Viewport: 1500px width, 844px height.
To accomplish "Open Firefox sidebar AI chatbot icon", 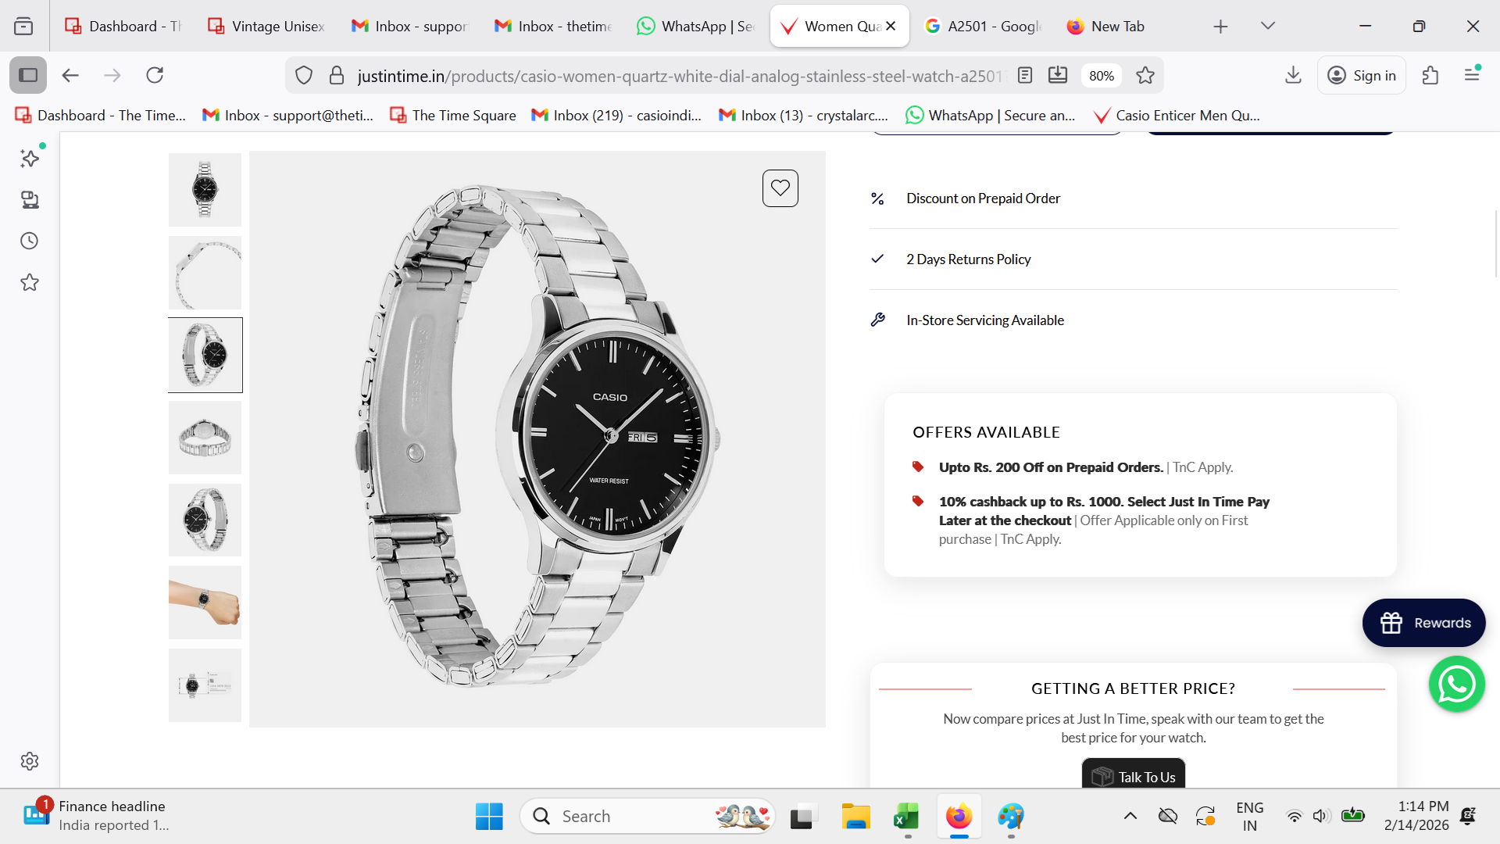I will (x=30, y=159).
